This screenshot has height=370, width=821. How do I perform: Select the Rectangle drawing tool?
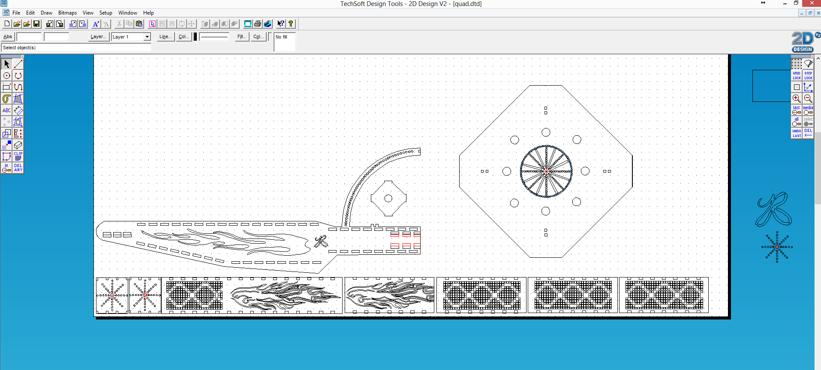(x=6, y=87)
